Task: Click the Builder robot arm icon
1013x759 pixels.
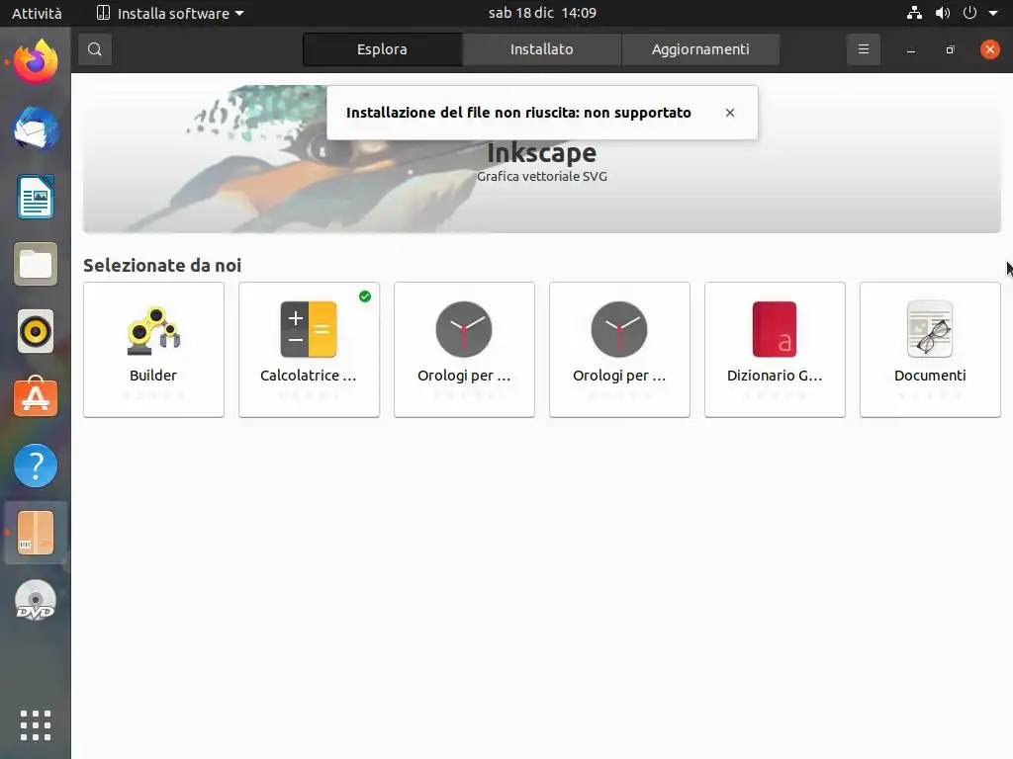Action: (x=153, y=330)
